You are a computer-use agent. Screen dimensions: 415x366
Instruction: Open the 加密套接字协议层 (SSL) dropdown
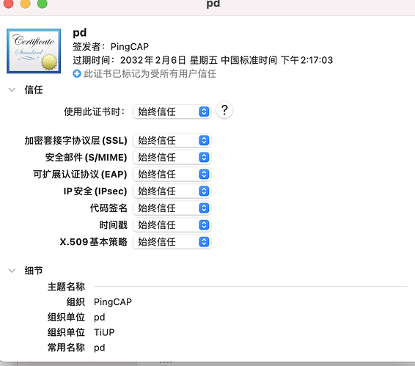coord(172,140)
